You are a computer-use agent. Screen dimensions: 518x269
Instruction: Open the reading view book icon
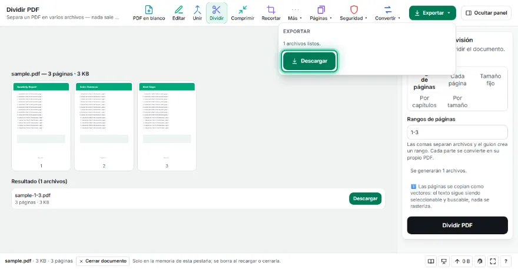[x=431, y=261]
